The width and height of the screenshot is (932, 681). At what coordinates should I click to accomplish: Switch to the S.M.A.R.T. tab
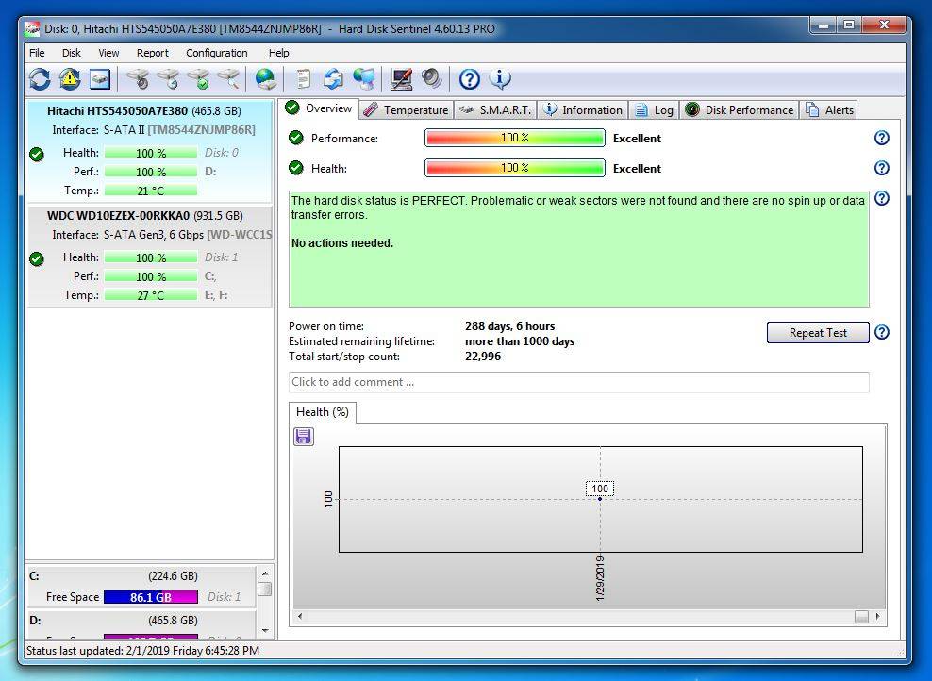point(495,110)
